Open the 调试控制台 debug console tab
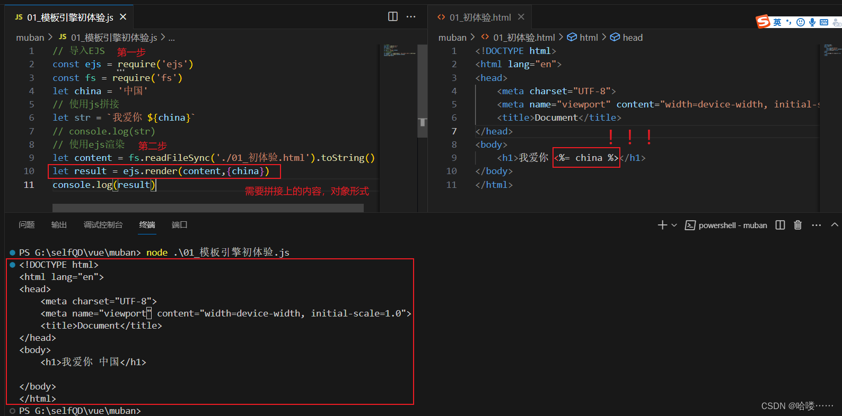 point(103,225)
